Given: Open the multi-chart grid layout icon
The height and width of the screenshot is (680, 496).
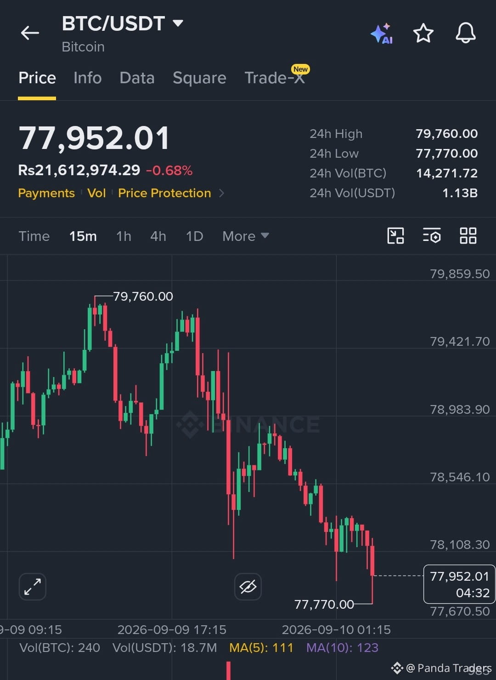Looking at the screenshot, I should pos(468,236).
